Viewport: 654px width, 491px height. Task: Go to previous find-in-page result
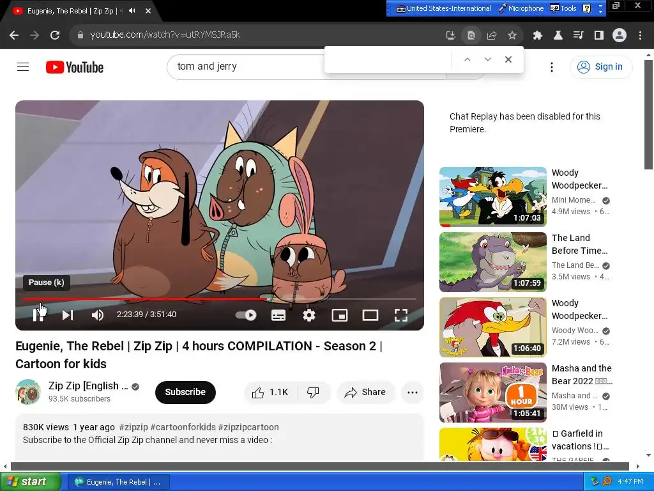(x=468, y=59)
